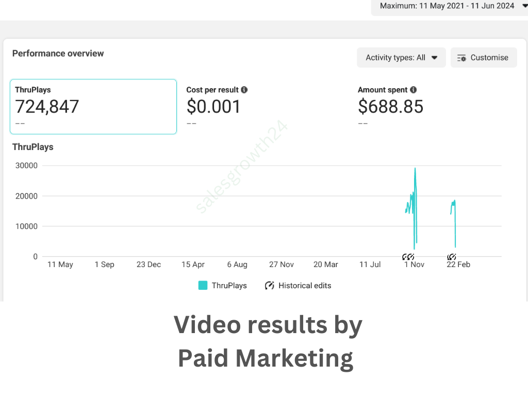Click the 27 Nov axis label
The width and height of the screenshot is (528, 396).
pyautogui.click(x=282, y=265)
